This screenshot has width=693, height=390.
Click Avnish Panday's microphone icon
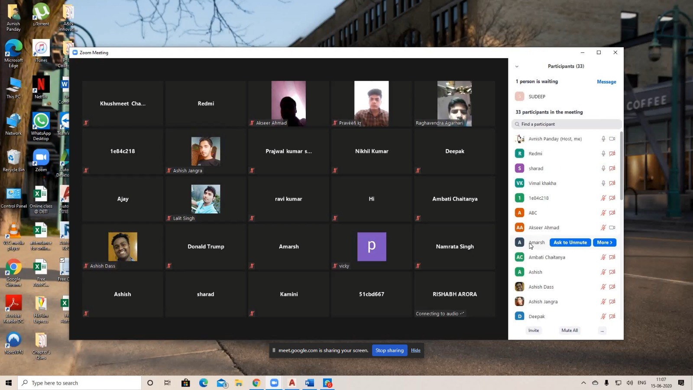603,139
